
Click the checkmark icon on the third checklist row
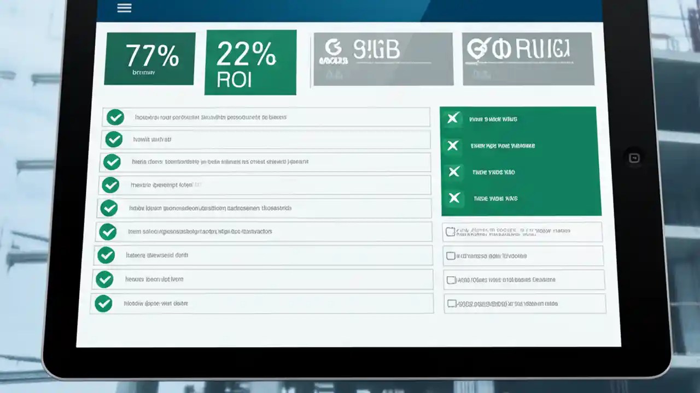[x=112, y=162]
